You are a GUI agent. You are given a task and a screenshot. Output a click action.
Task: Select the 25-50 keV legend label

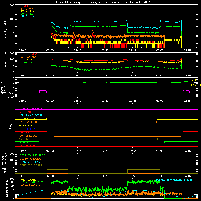pyautogui.click(x=28, y=14)
